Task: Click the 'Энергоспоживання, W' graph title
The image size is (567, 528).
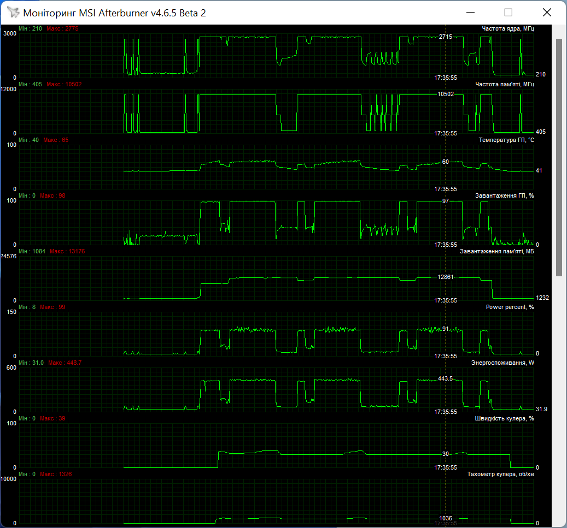Action: click(x=502, y=362)
